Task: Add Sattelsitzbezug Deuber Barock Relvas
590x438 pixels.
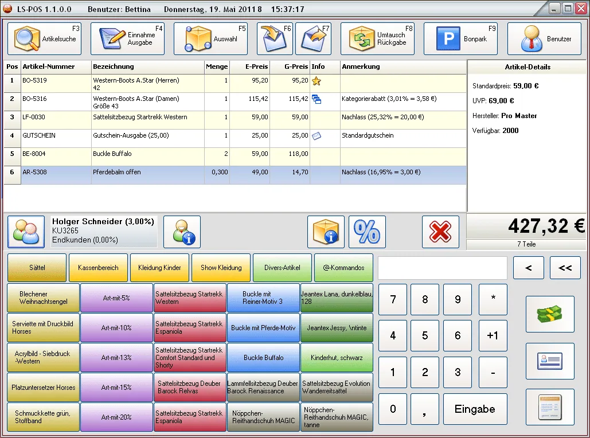Action: click(x=190, y=387)
